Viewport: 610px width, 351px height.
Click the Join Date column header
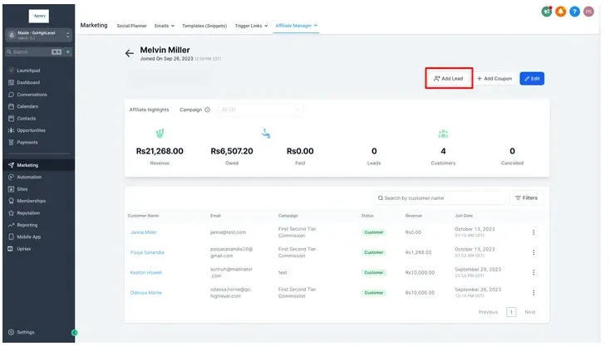click(464, 216)
